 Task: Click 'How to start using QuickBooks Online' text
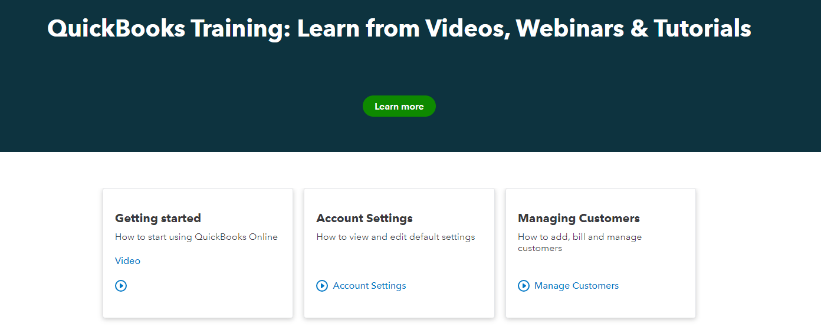[x=196, y=237]
